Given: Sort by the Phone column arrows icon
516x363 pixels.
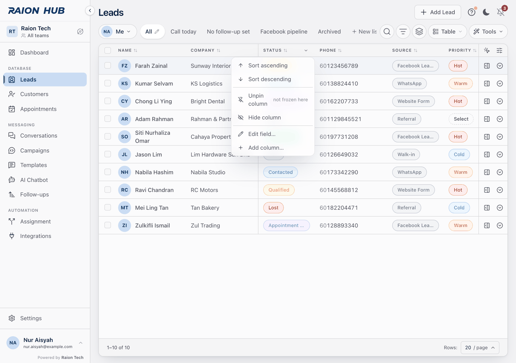Looking at the screenshot, I should 340,50.
